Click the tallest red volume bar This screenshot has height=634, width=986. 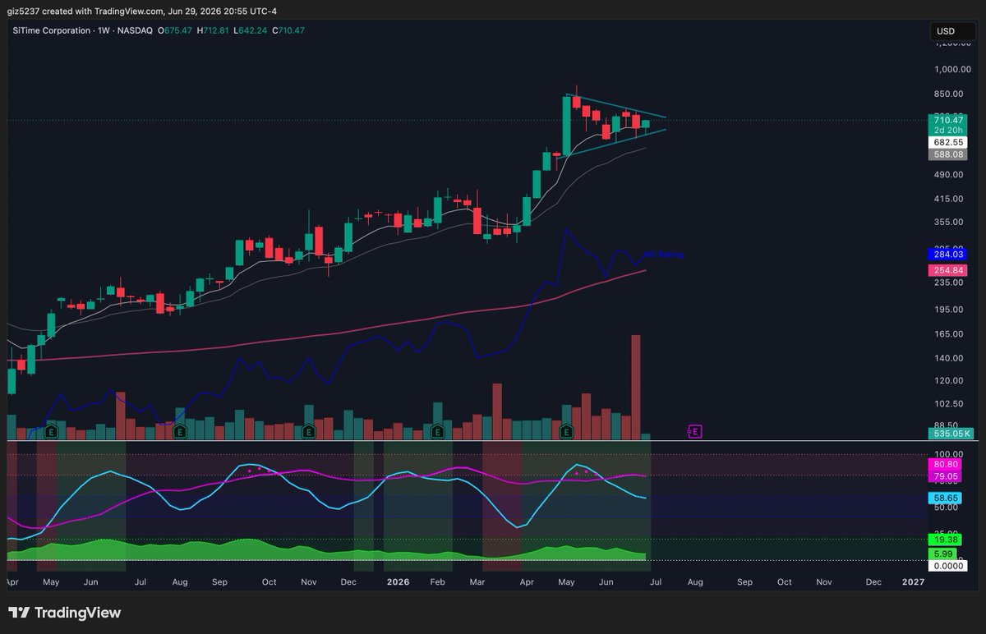coord(635,388)
